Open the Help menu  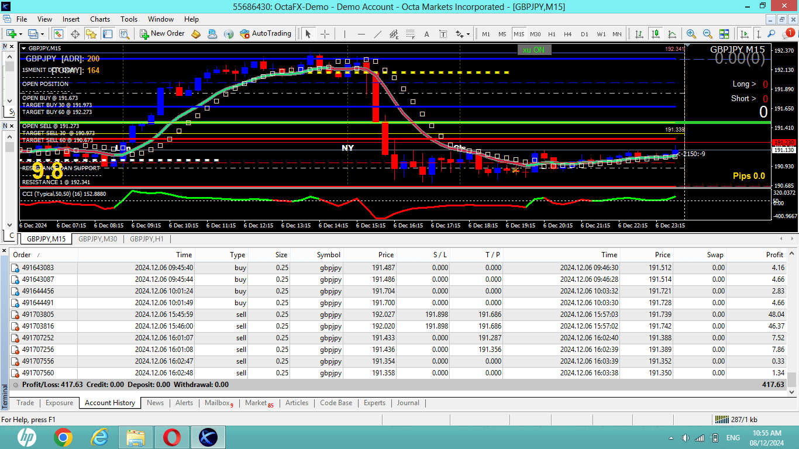click(191, 19)
